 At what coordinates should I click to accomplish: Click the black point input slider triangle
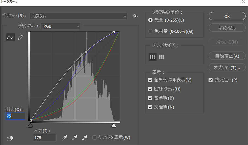[30, 125]
